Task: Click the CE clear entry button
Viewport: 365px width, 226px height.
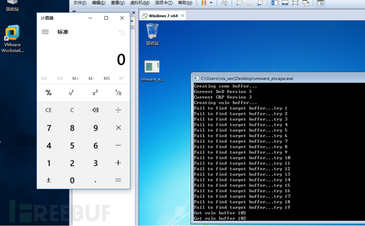Action: (49, 110)
